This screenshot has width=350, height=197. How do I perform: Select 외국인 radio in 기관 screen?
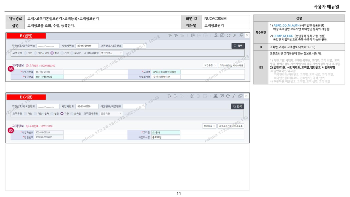pyautogui.click(x=72, y=113)
